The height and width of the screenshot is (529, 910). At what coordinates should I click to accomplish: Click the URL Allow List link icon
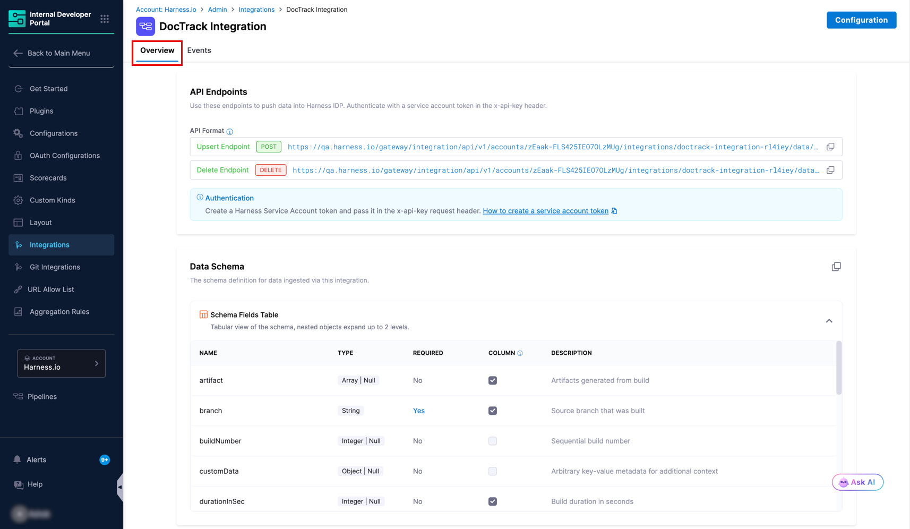tap(19, 289)
